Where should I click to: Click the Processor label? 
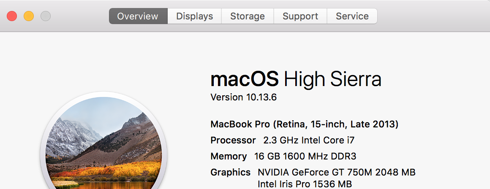tap(233, 140)
